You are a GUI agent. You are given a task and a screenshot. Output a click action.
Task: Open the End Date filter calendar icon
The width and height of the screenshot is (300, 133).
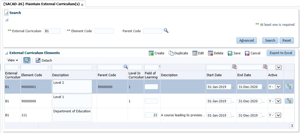[265, 67]
